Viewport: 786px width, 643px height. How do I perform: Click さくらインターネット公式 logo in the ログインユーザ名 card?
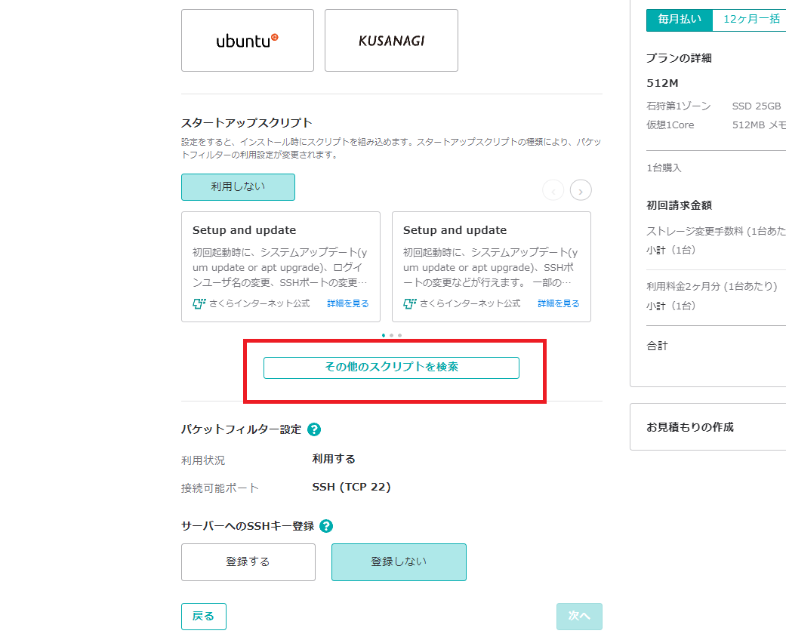point(199,303)
